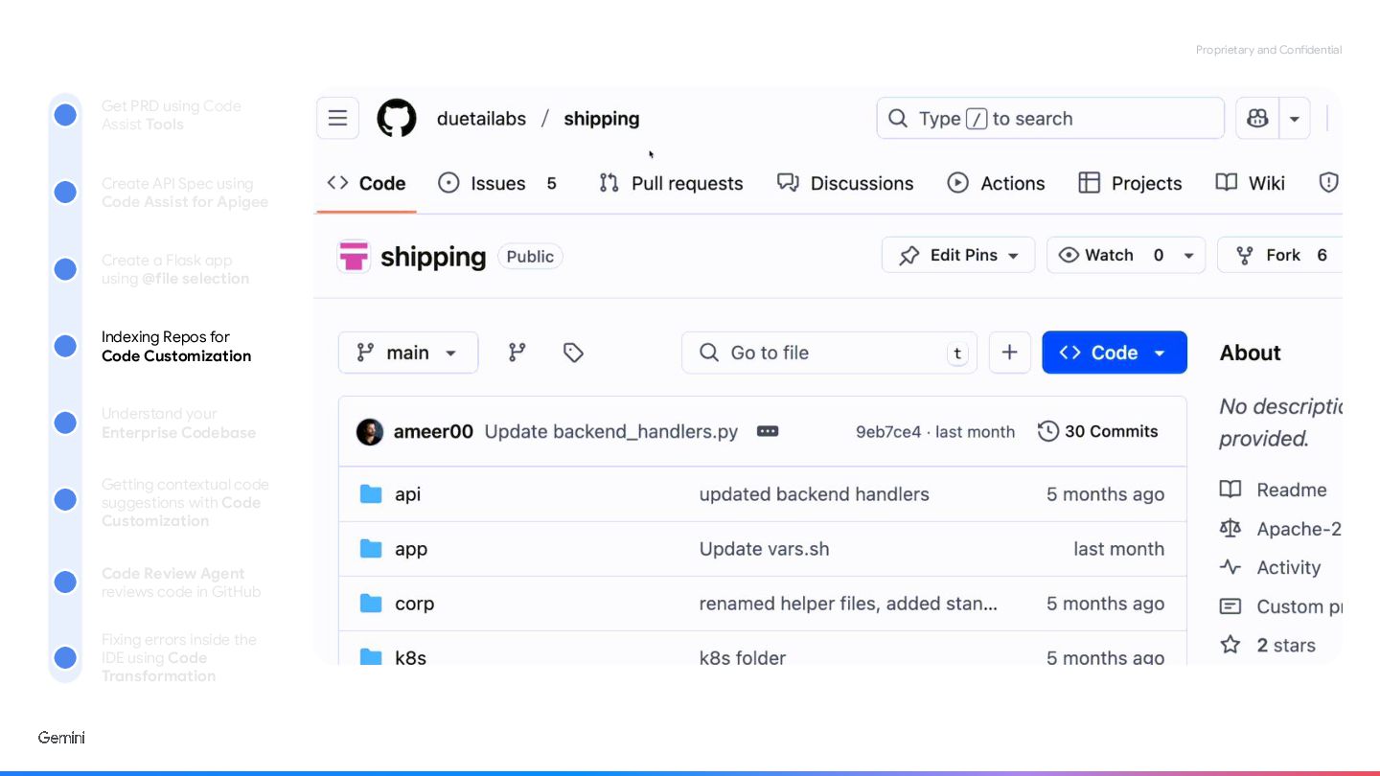Open 'renamed helper files, added stan...' commit

click(x=849, y=604)
